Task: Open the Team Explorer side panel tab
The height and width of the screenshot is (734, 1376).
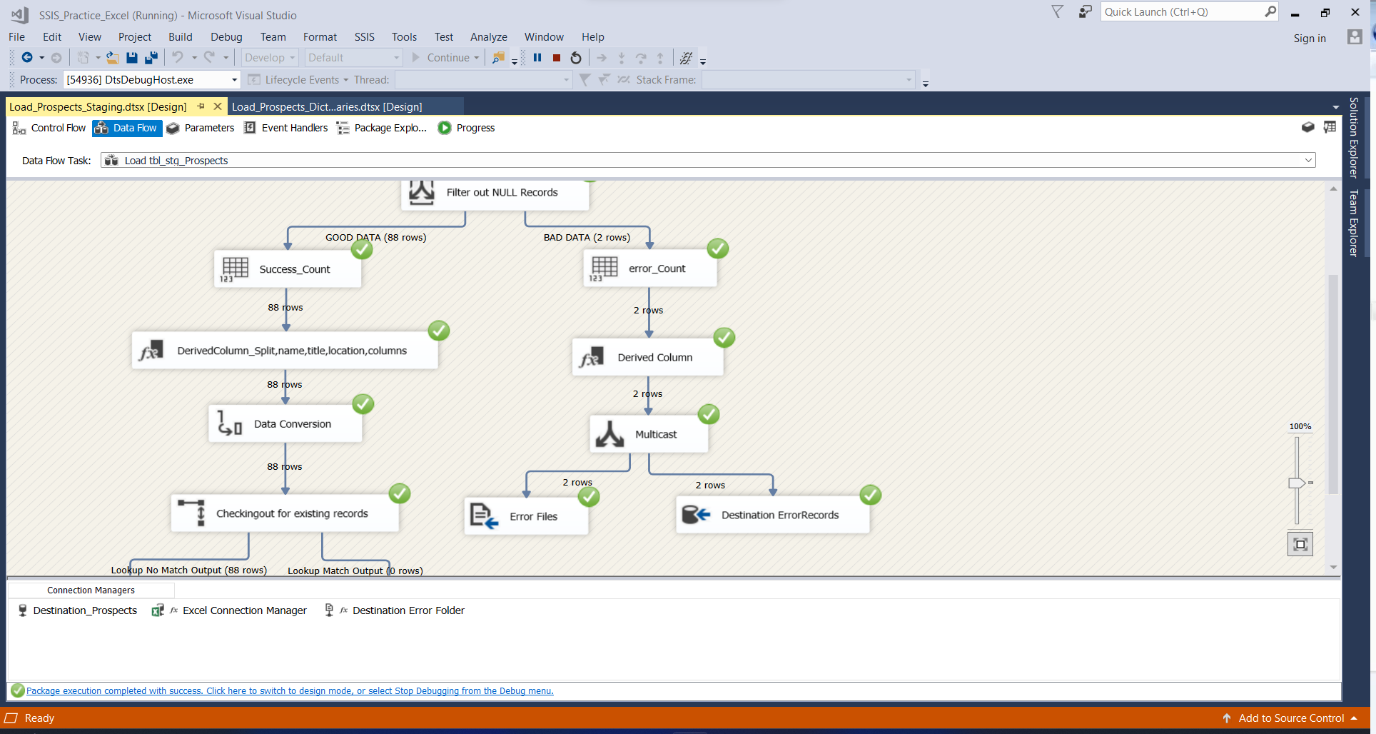Action: point(1353,223)
